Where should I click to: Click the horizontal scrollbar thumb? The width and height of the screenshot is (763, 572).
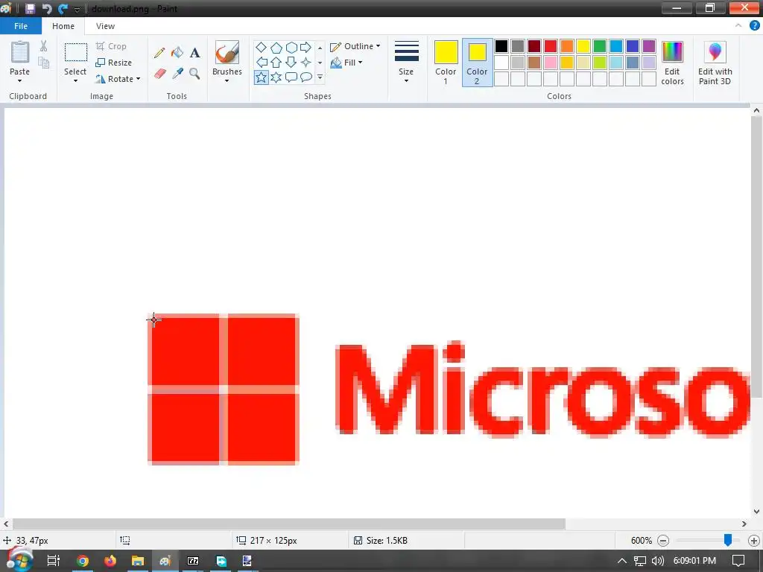pyautogui.click(x=289, y=524)
